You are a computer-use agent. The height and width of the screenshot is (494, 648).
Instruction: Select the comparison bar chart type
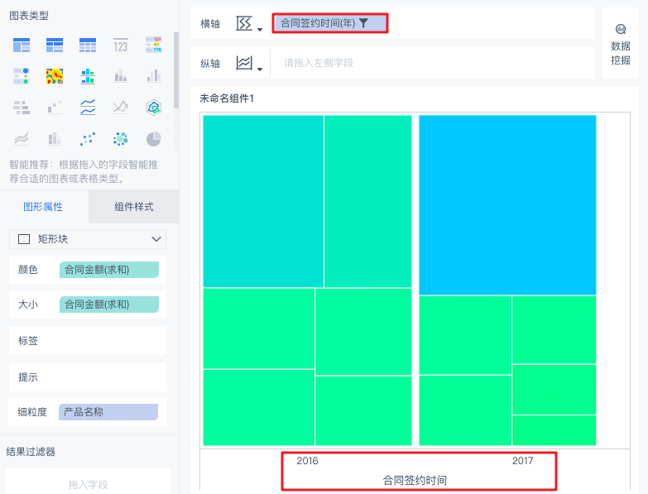(x=22, y=108)
